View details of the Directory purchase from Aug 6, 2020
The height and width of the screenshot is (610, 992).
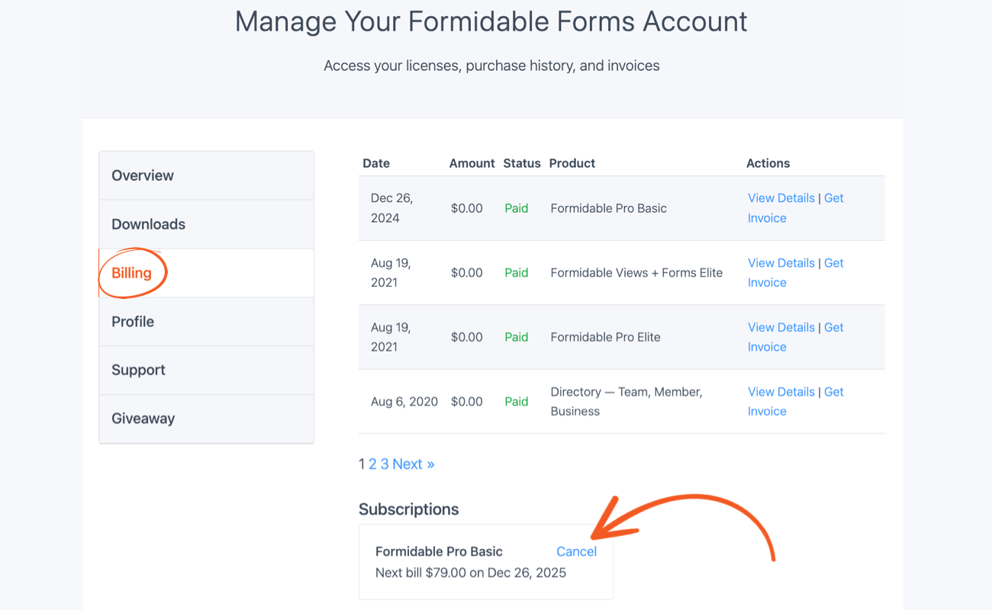coord(781,391)
